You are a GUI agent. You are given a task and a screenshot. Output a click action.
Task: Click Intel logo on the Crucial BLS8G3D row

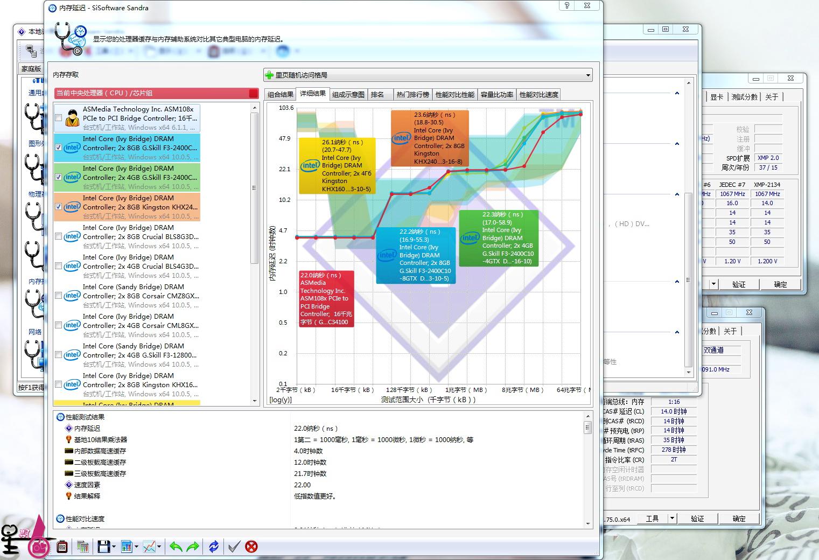point(72,236)
